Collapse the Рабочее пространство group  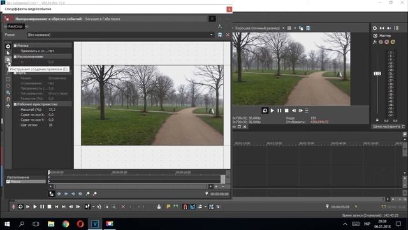coord(15,104)
